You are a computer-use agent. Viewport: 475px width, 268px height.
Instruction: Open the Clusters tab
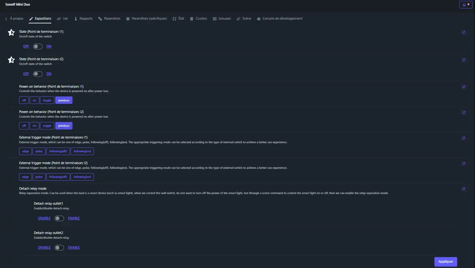click(199, 19)
